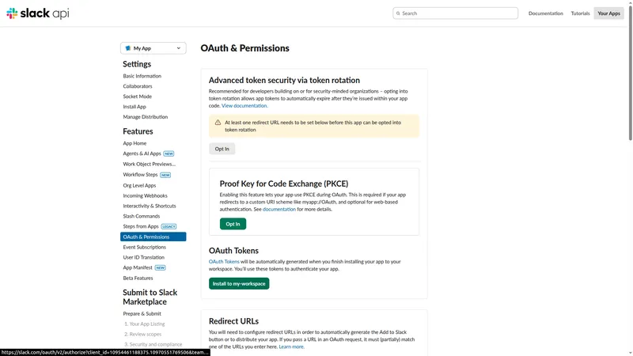Viewport: 633px width, 356px height.
Task: Open the Redirect URLs Learn more link
Action: tap(291, 347)
